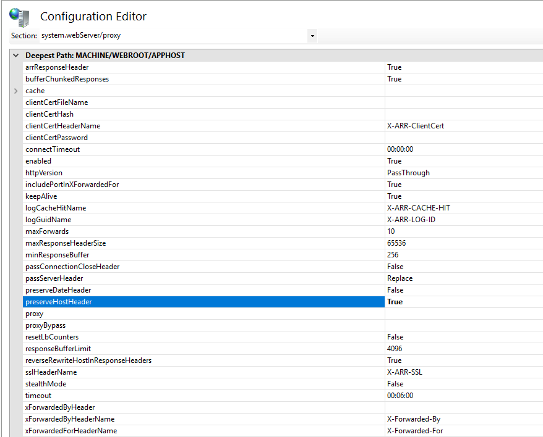Collapse the Deepest Path group header
This screenshot has width=543, height=437.
pos(15,56)
